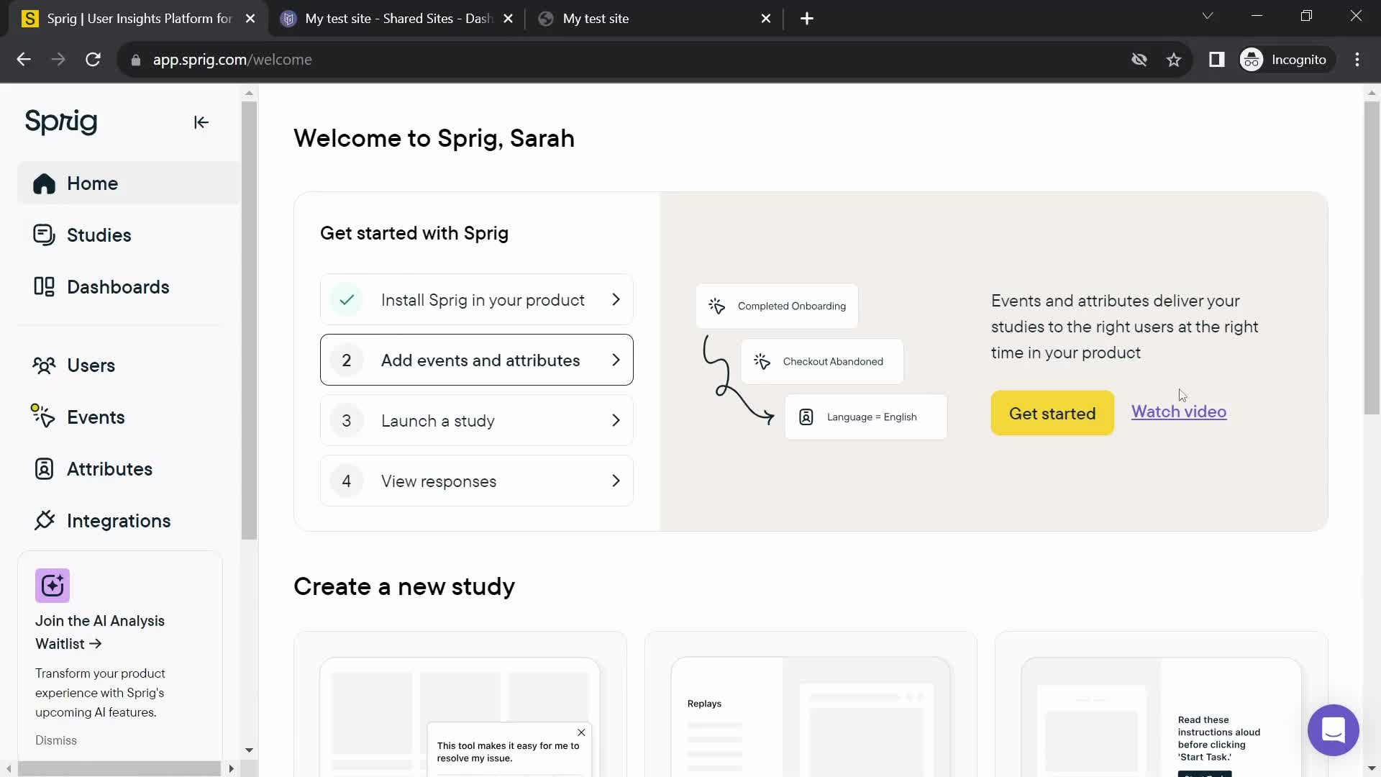Click sidebar scroll down arrow
The width and height of the screenshot is (1381, 777).
tap(249, 750)
